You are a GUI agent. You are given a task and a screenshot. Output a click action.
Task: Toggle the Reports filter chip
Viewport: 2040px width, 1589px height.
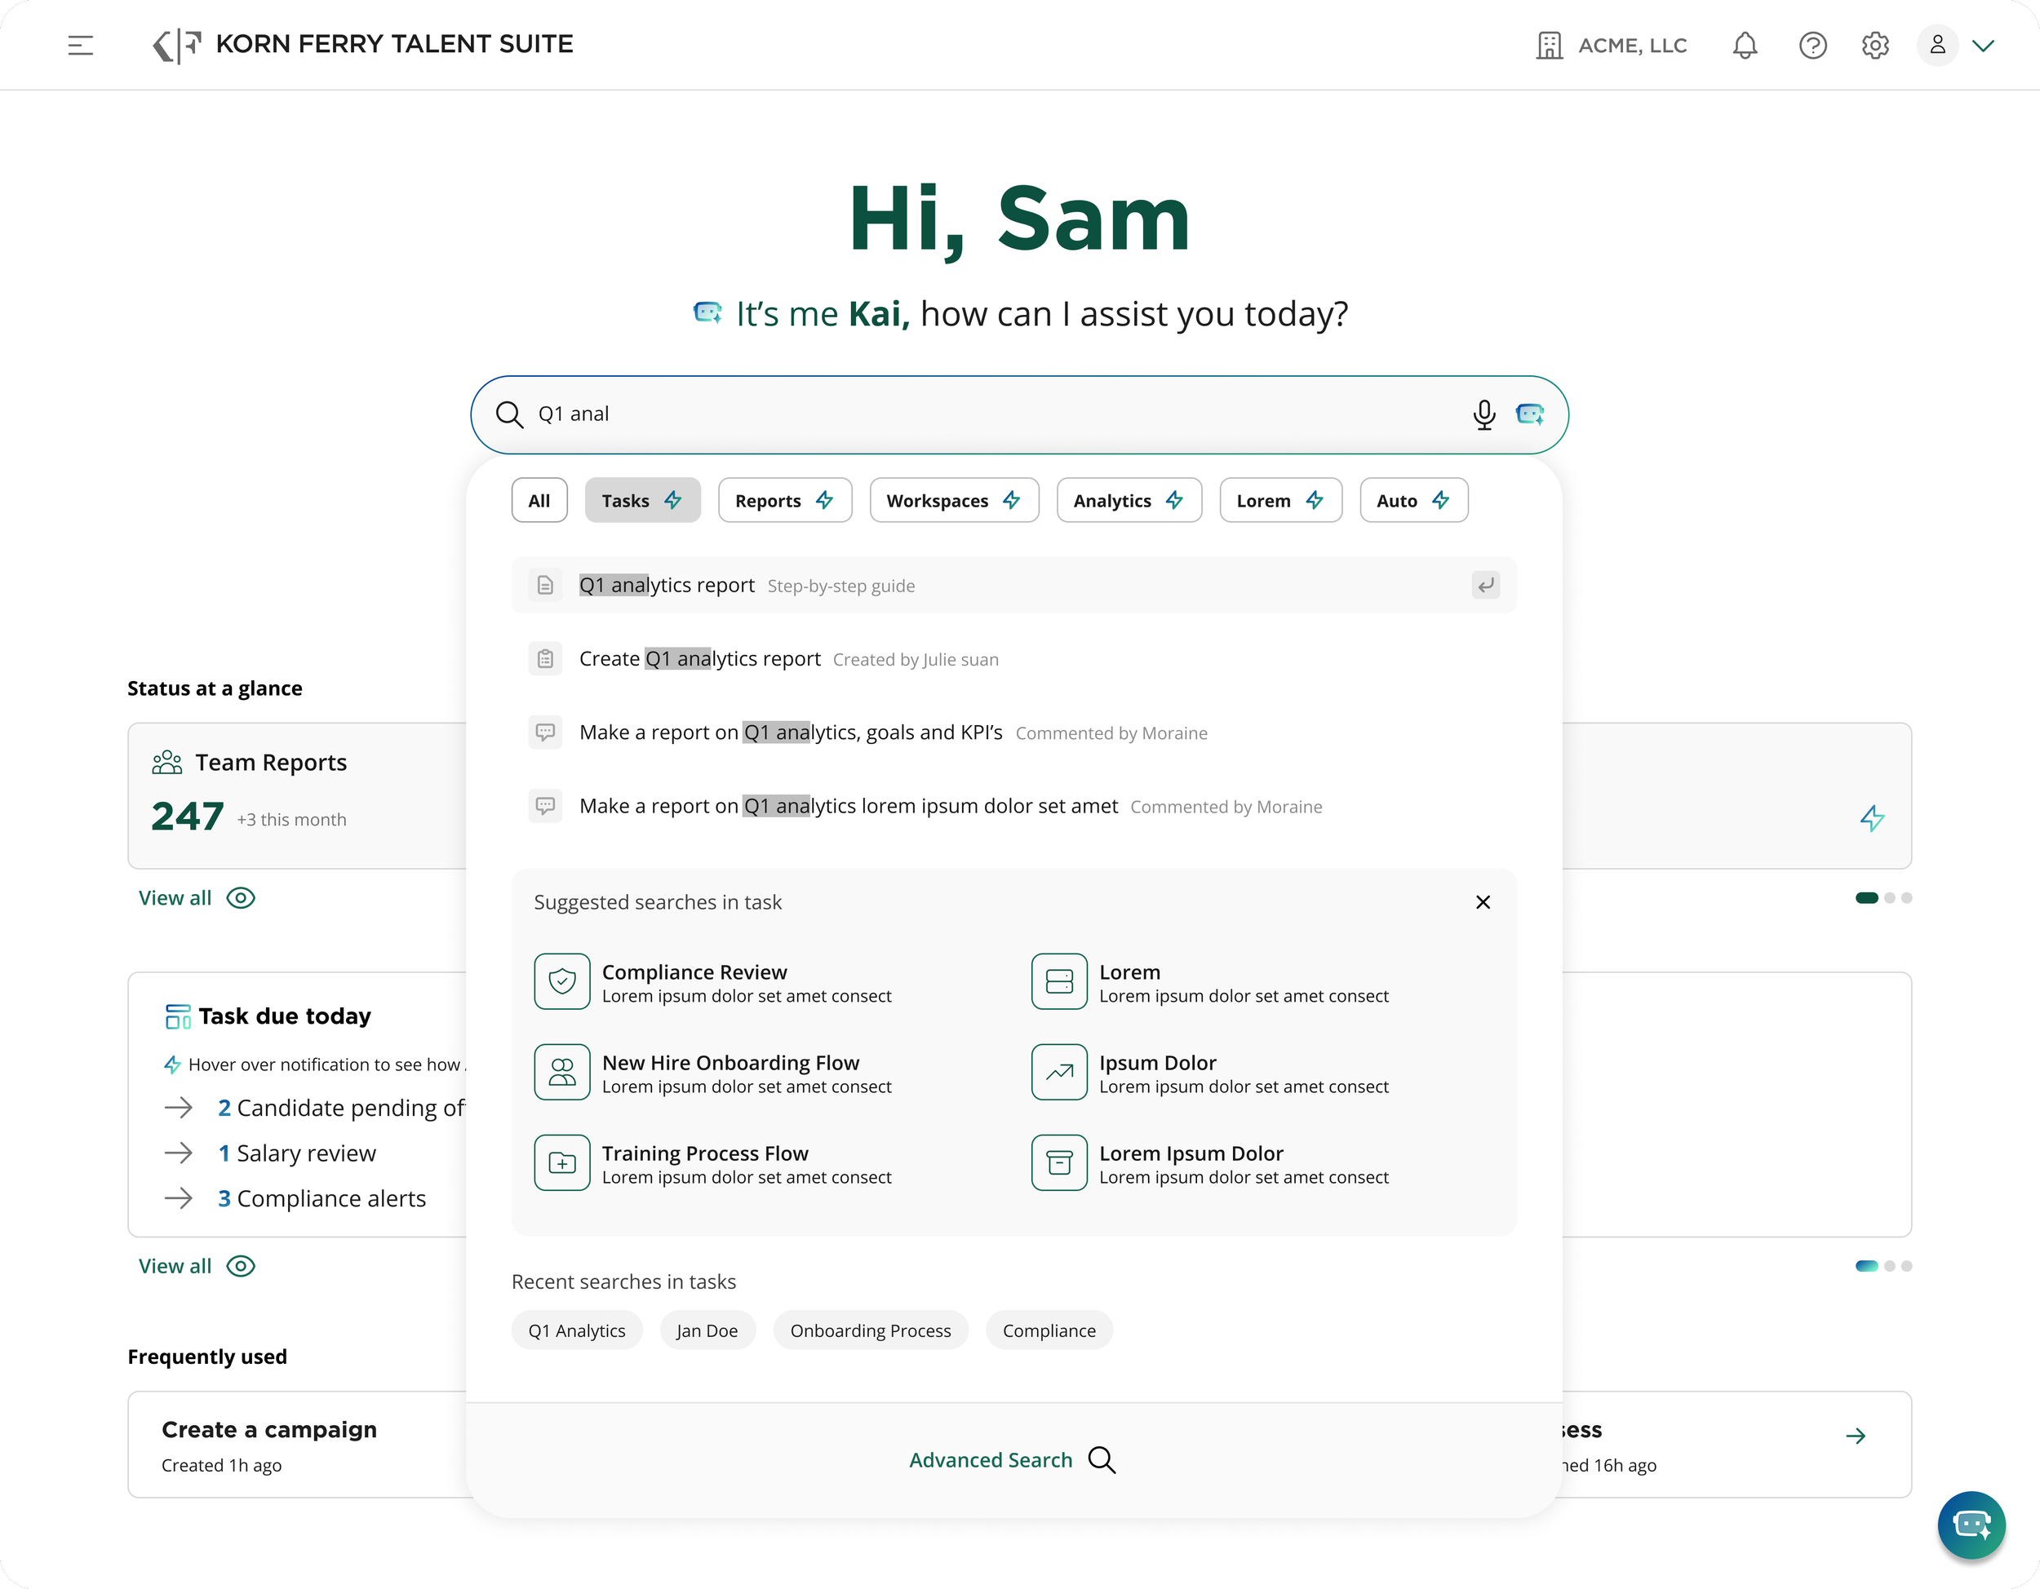(783, 500)
